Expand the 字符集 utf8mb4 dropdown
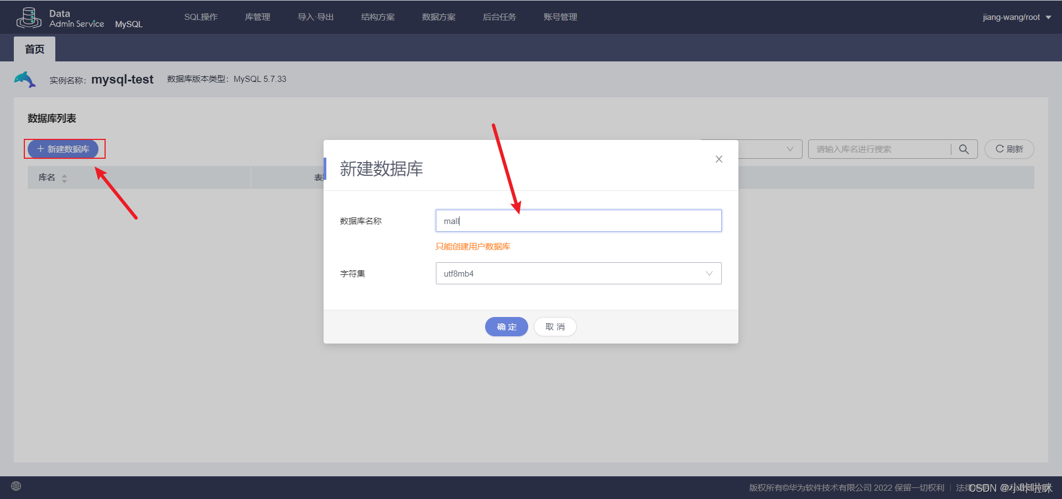Screen dimensions: 1062x499 coord(579,273)
